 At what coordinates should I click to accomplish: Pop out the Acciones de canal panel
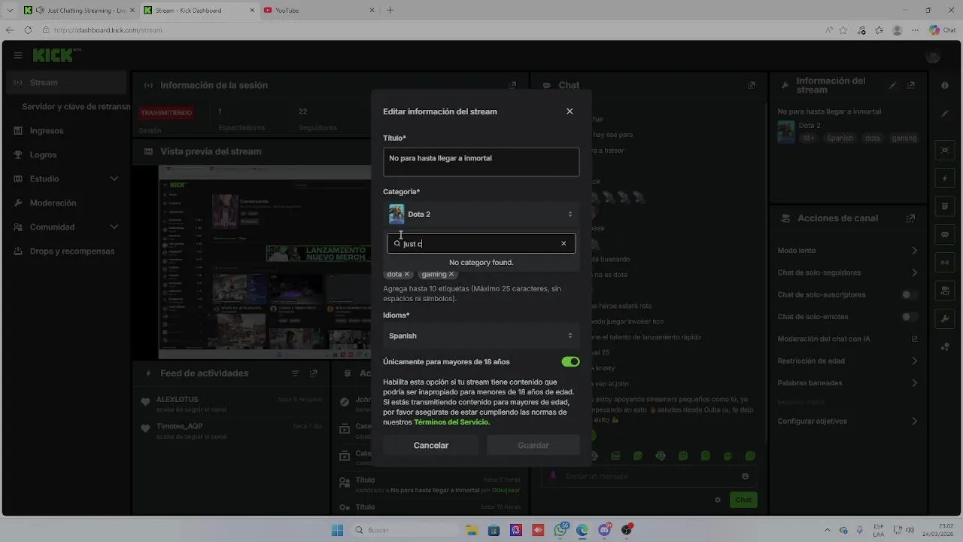tap(910, 218)
